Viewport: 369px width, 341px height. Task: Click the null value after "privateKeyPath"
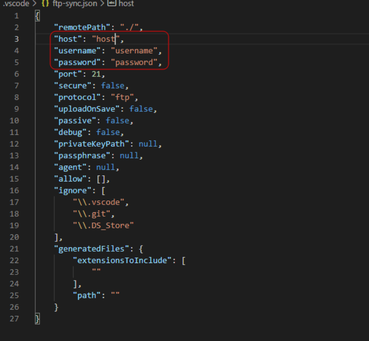coord(148,144)
